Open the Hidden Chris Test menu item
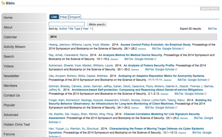The width and height of the screenshot is (222, 137). pyautogui.click(x=17, y=125)
